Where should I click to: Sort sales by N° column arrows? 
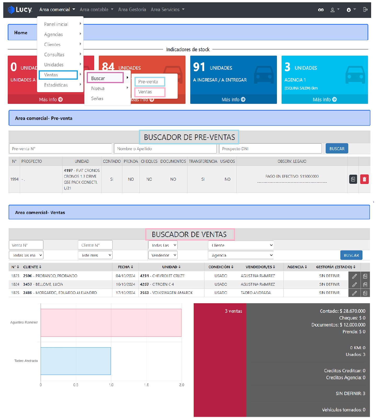click(18, 267)
